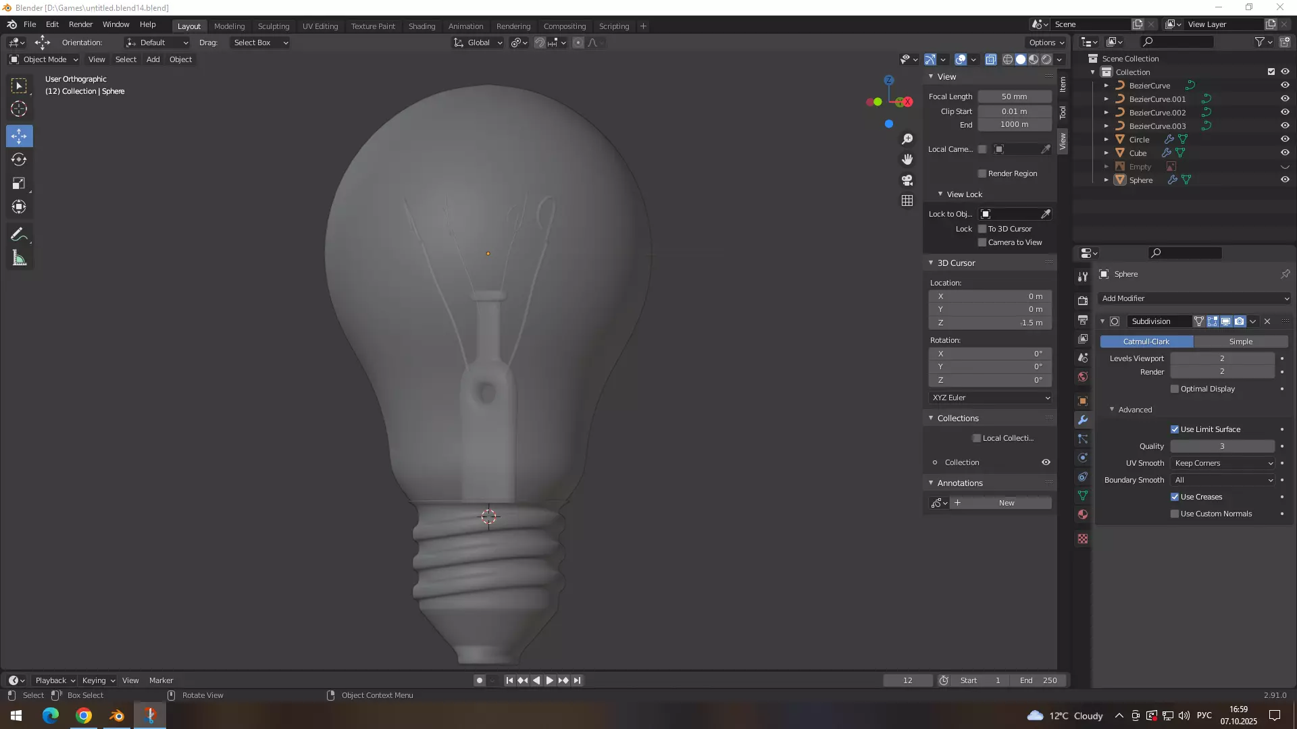Select the Rotate tool in left toolbar
Image resolution: width=1297 pixels, height=729 pixels.
coord(19,160)
